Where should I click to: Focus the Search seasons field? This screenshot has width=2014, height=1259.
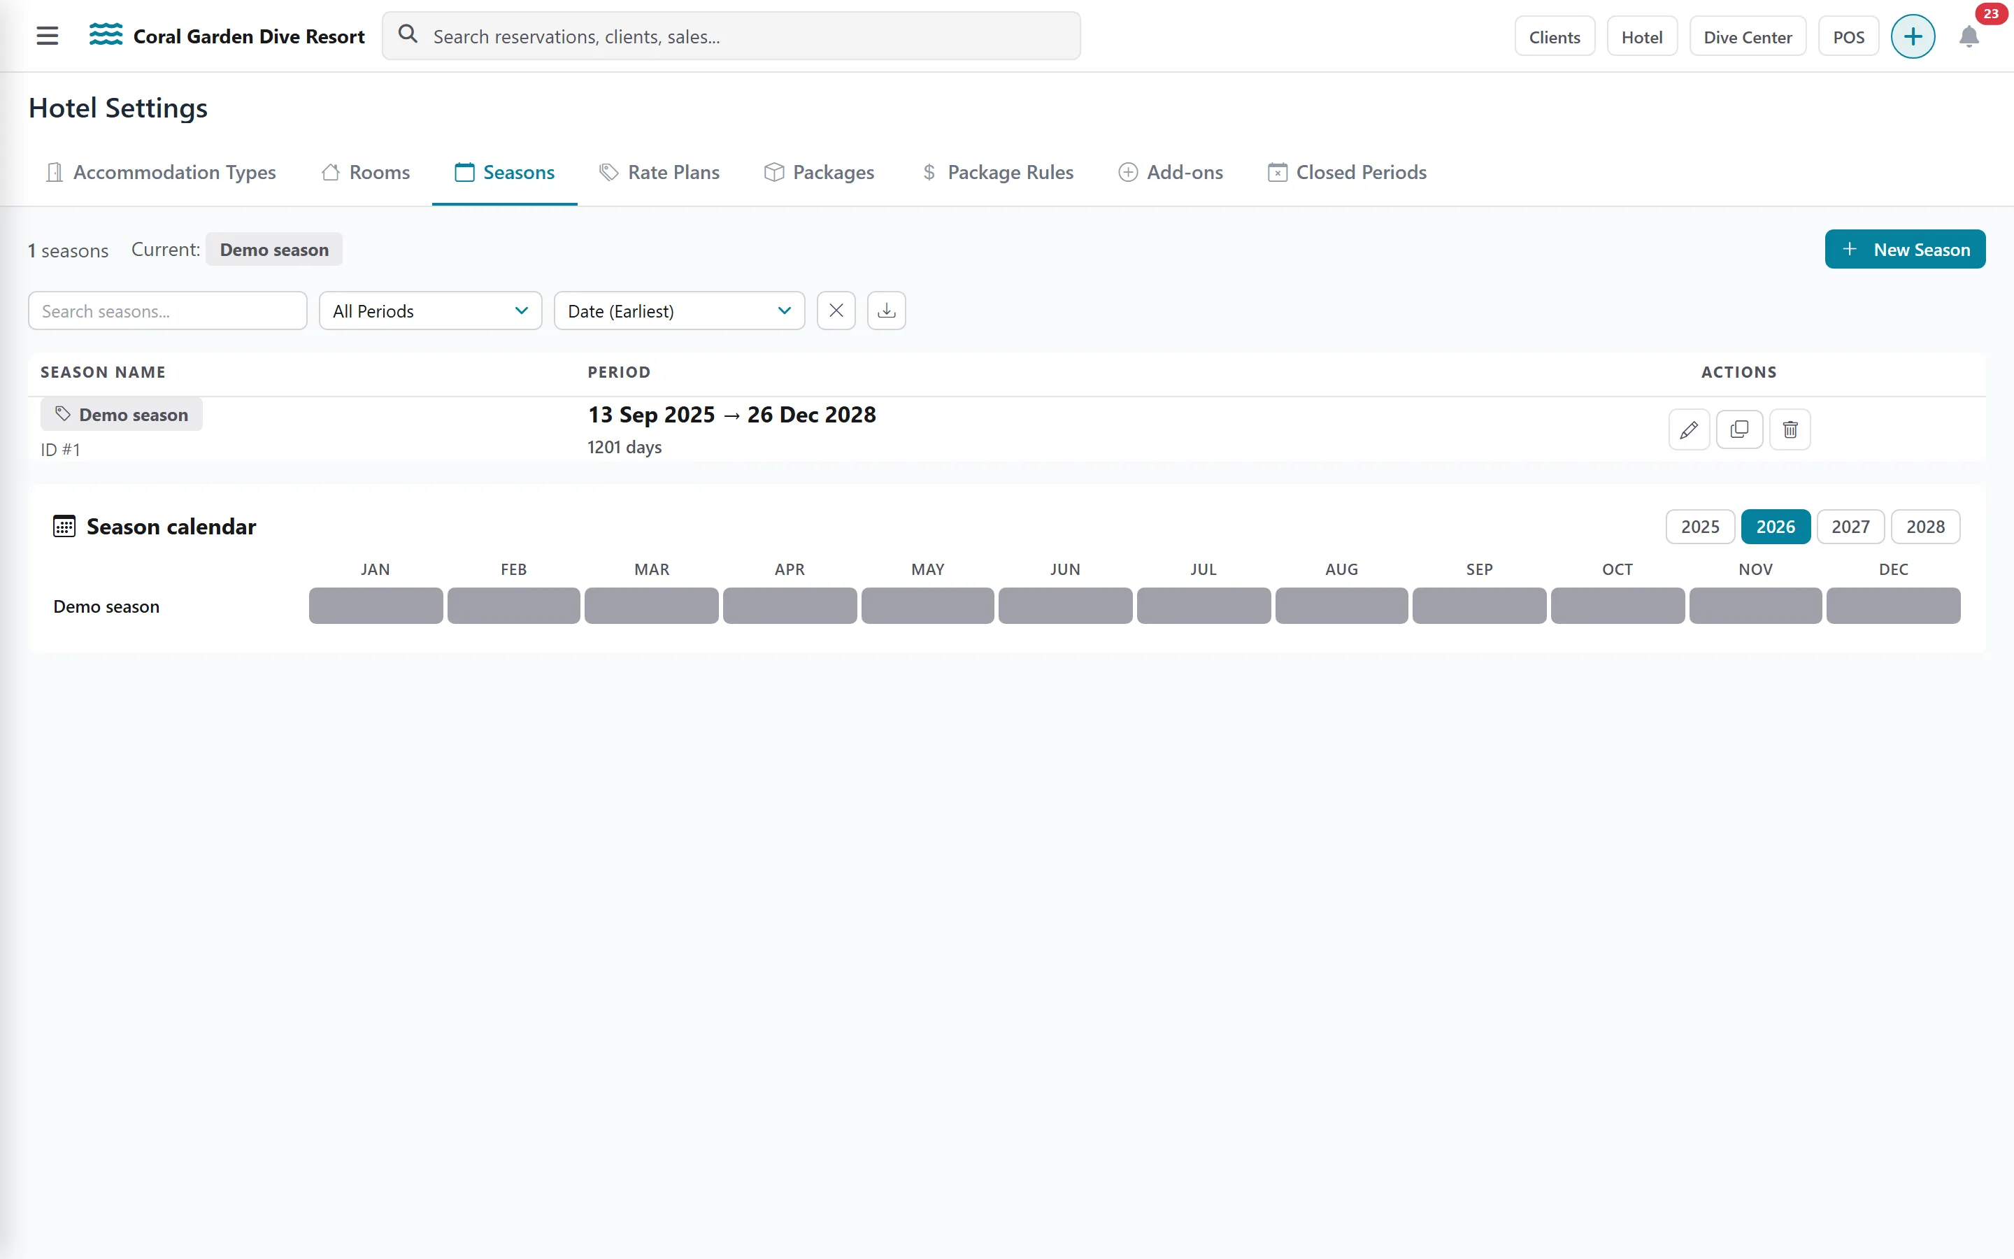coord(167,311)
